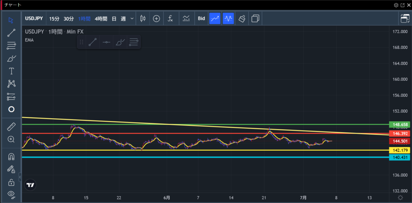Select the circle icon tool
This screenshot has width=412, height=203.
pos(11,109)
